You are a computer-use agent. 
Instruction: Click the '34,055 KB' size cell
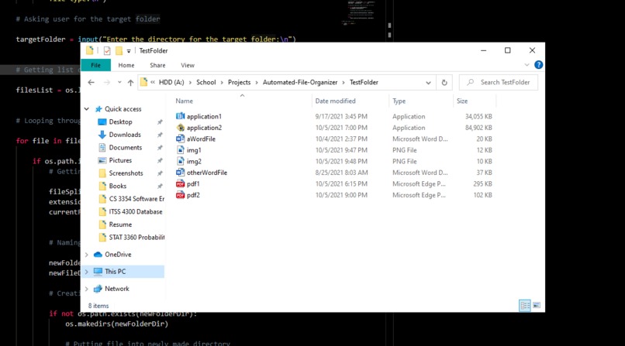coord(478,117)
